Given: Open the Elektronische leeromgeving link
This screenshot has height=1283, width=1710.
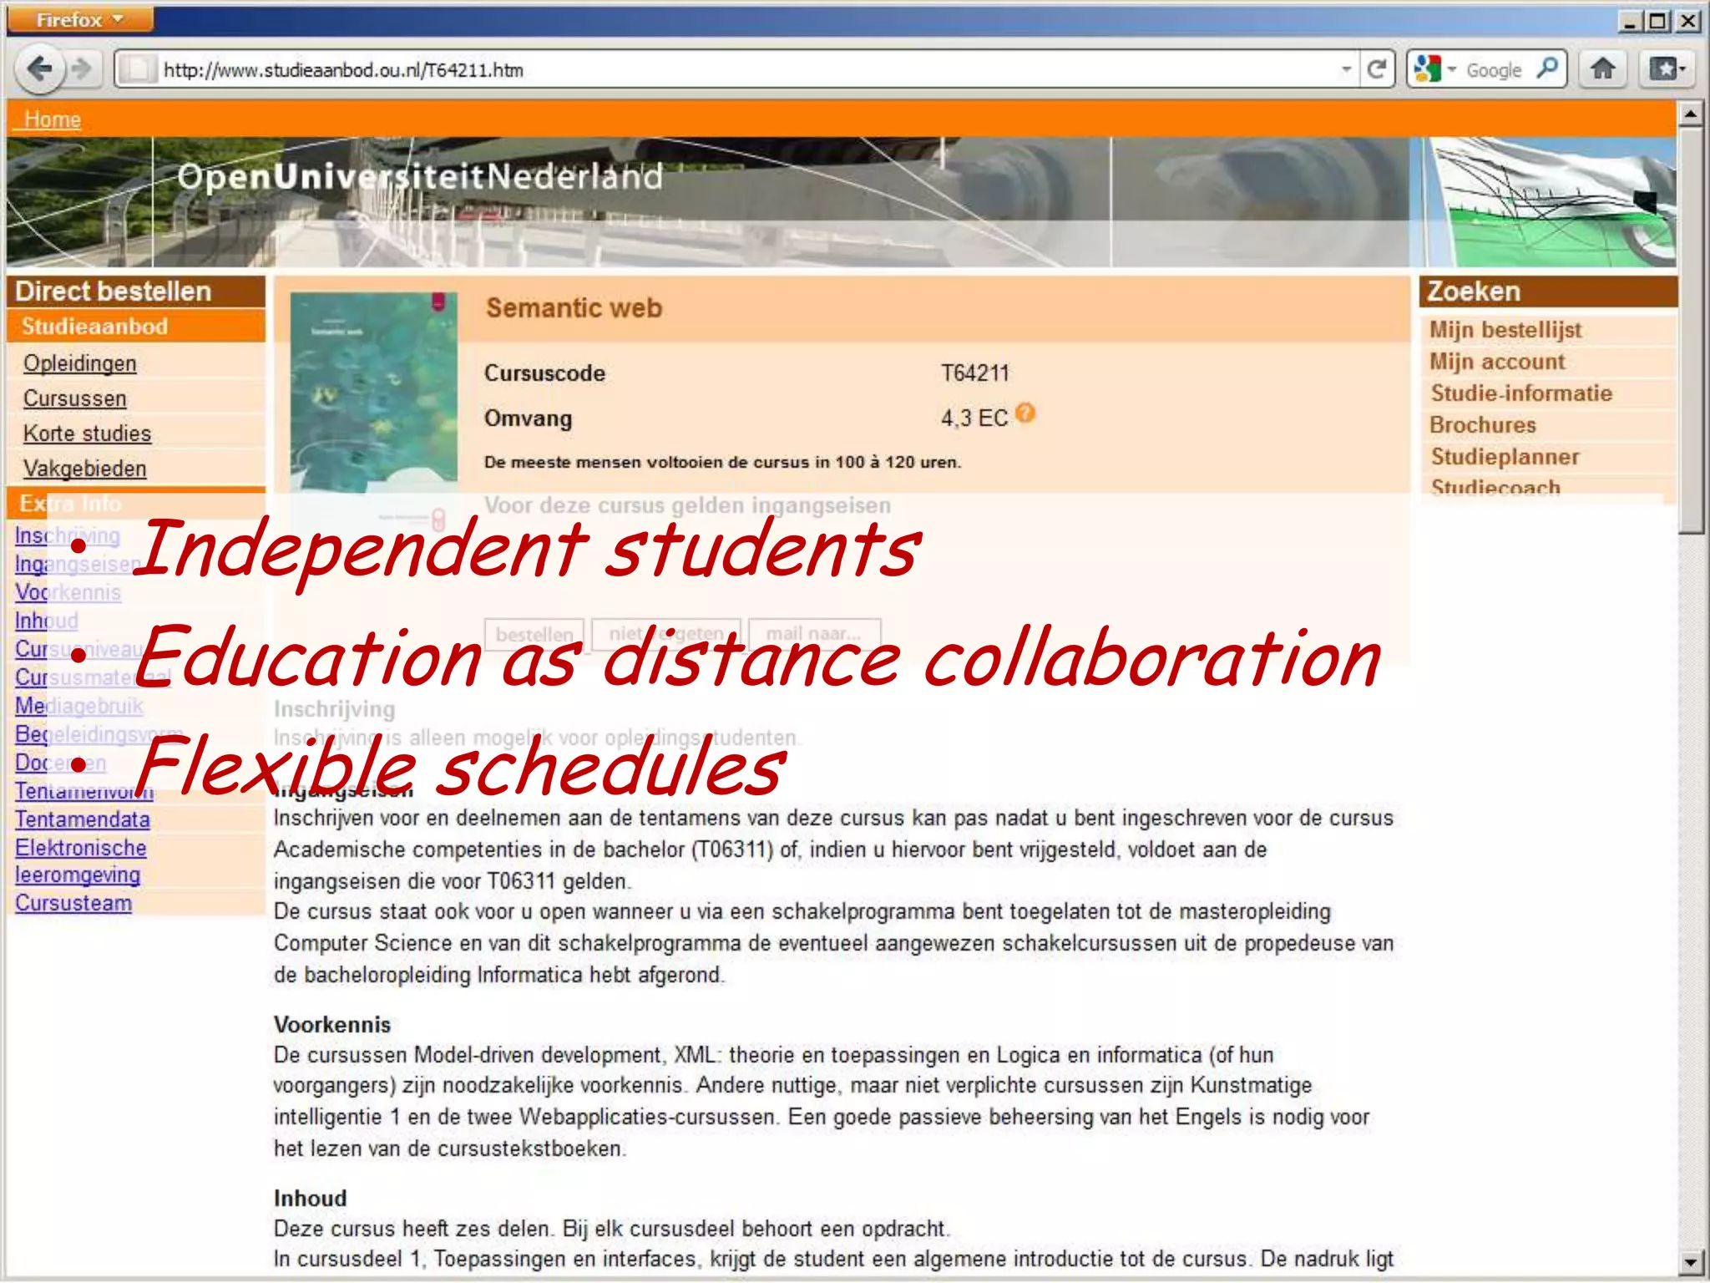Looking at the screenshot, I should (80, 861).
